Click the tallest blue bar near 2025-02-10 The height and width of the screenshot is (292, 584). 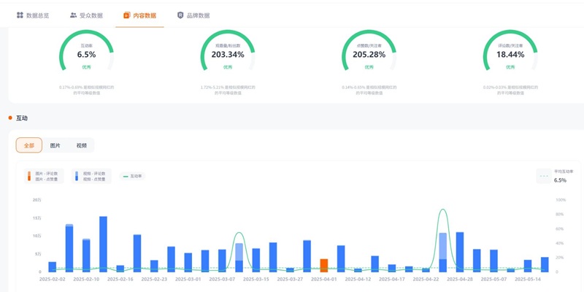(x=103, y=244)
